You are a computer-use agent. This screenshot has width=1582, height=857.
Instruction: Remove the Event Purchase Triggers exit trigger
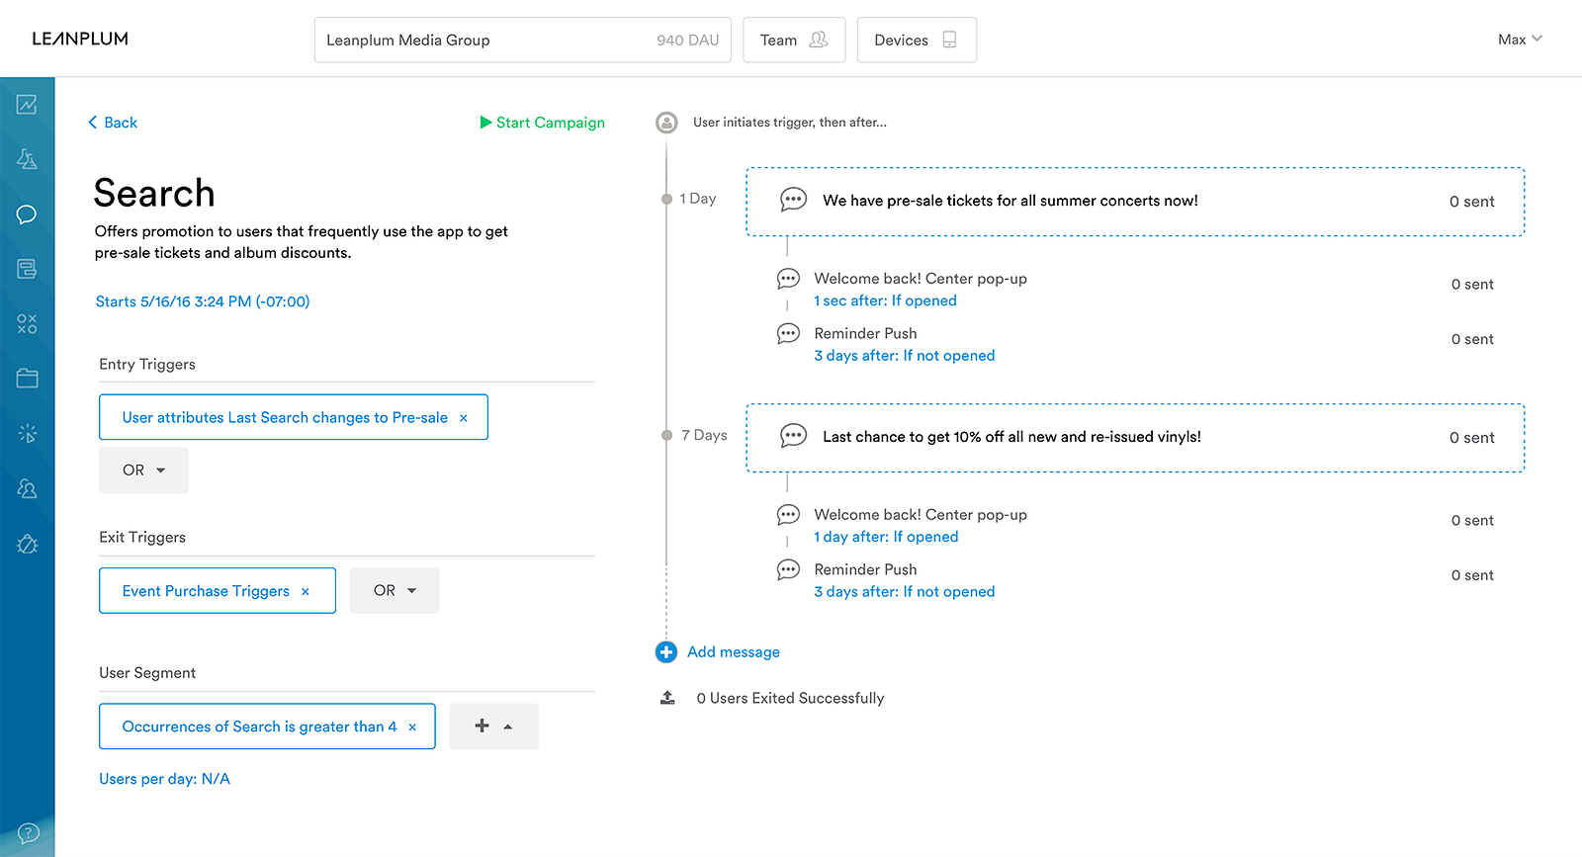306,592
